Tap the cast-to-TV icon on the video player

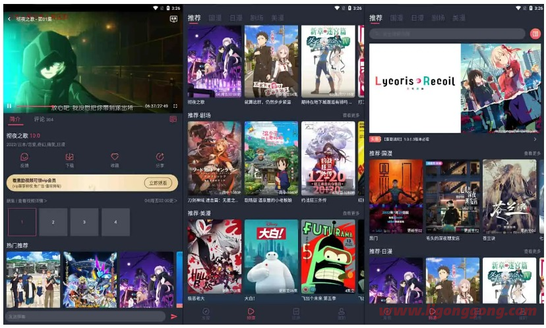[x=173, y=19]
